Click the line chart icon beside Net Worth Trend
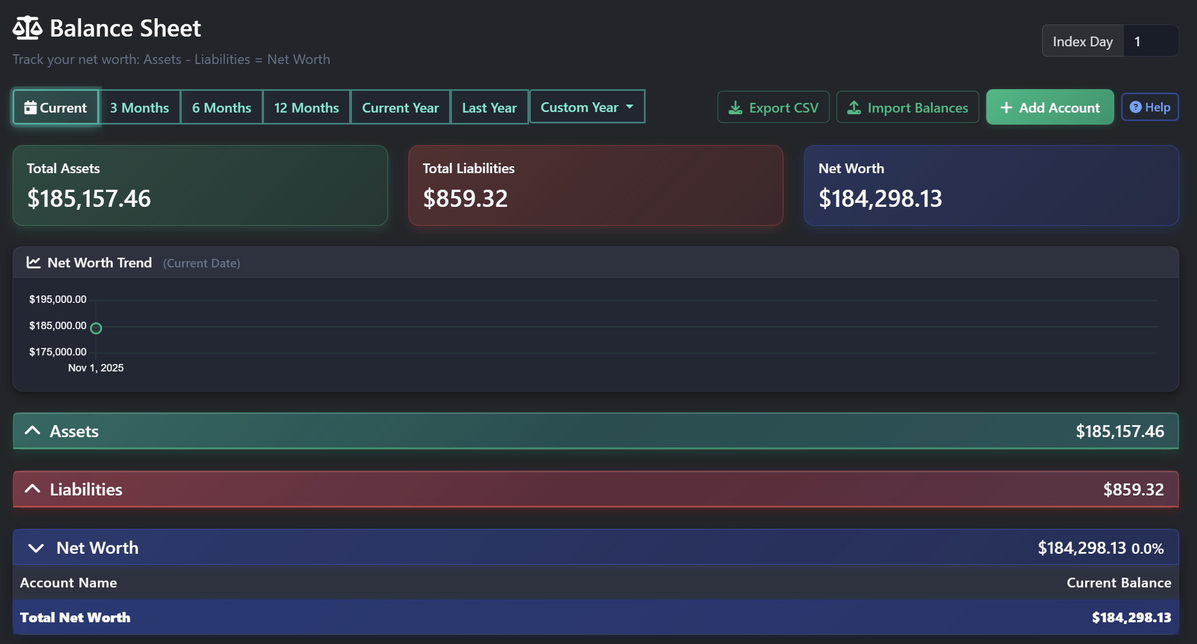This screenshot has width=1197, height=644. (x=33, y=262)
